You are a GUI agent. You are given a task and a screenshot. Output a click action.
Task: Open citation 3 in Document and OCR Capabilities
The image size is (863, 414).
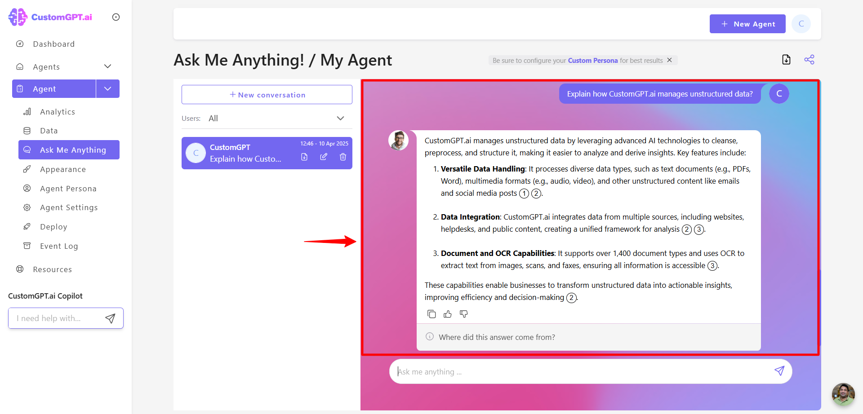(x=712, y=266)
